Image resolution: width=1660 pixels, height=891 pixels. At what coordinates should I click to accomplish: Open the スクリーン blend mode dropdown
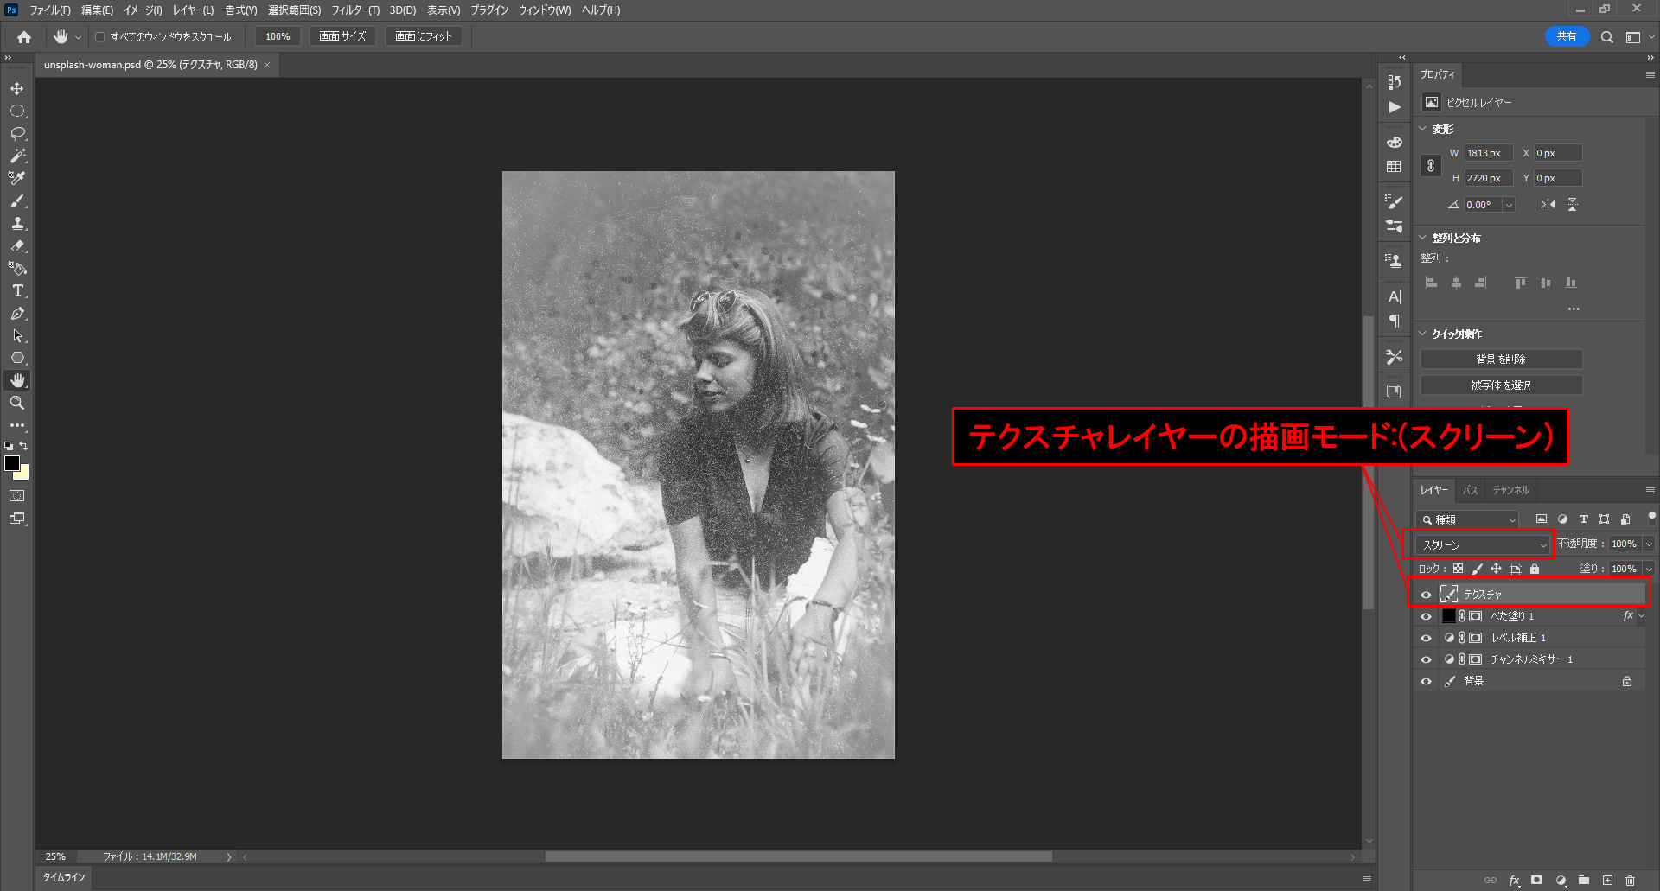1484,544
